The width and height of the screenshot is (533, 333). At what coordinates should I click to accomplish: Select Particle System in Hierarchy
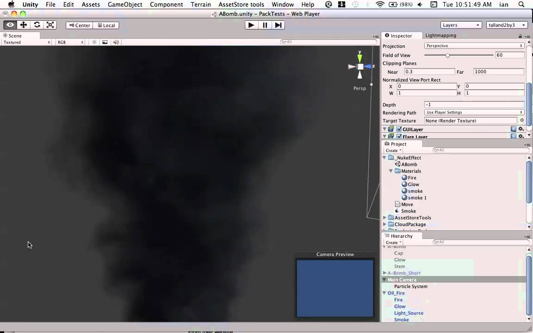pyautogui.click(x=411, y=286)
